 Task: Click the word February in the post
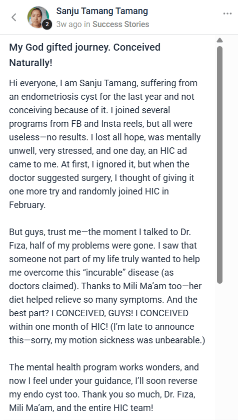[x=27, y=205]
